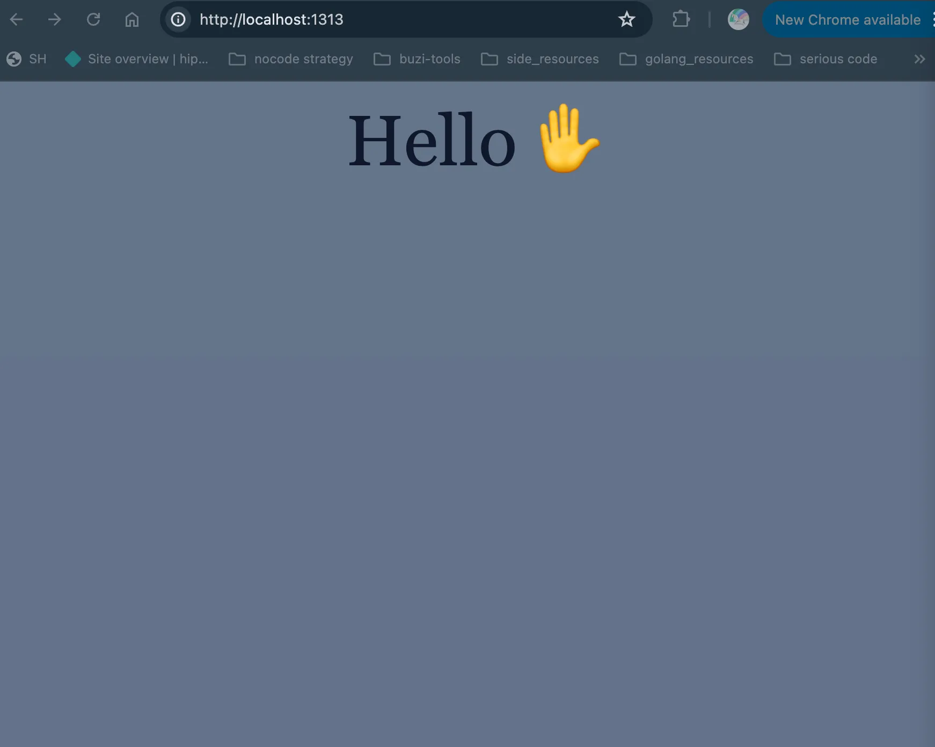Open the SH bookmark
Image resolution: width=935 pixels, height=747 pixels.
pos(26,59)
